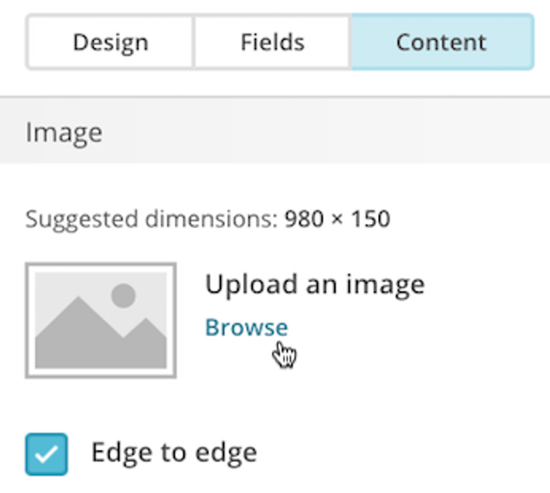This screenshot has width=550, height=493.
Task: Click the word Upload beside the placeholder
Action: point(251,285)
